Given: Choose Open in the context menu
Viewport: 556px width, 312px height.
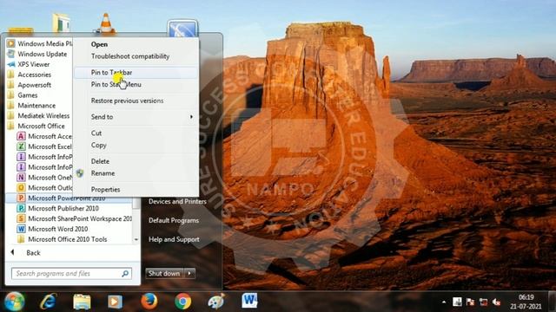Looking at the screenshot, I should point(99,44).
